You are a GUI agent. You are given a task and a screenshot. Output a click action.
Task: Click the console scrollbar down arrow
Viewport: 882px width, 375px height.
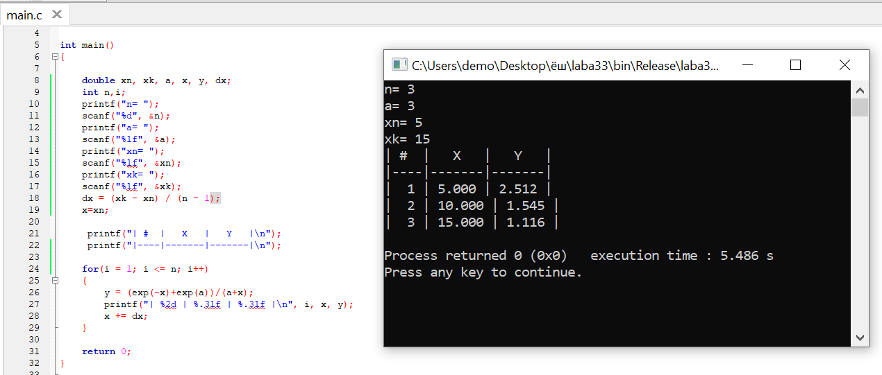tap(860, 338)
